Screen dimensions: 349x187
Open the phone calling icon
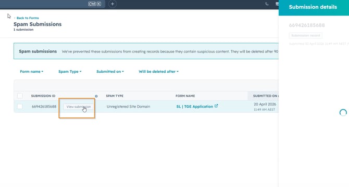pyautogui.click(x=267, y=4)
